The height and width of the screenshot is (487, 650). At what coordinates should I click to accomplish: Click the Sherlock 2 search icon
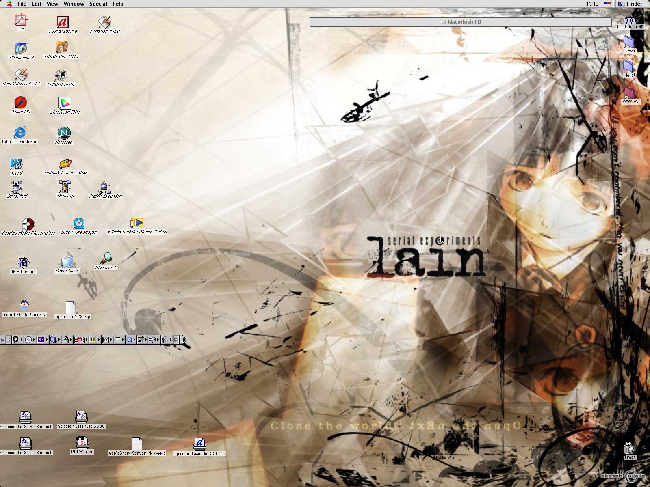106,258
